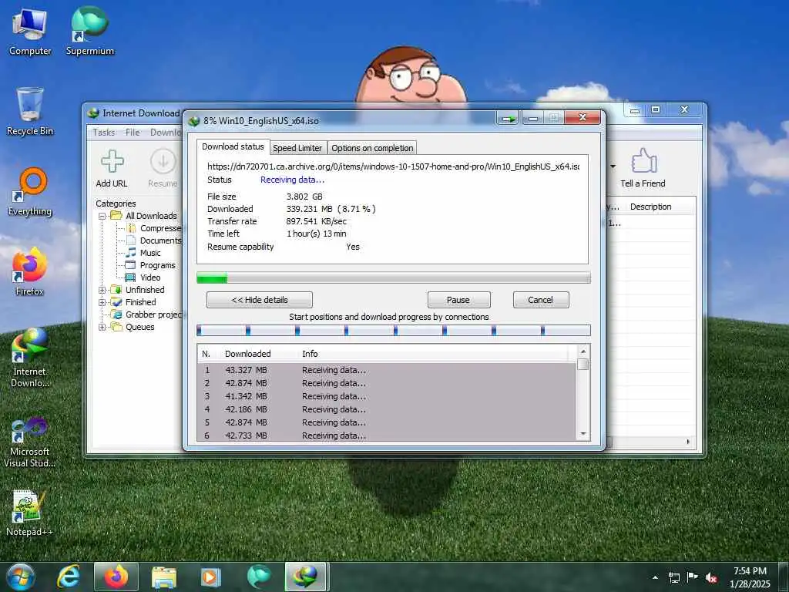
Task: Select Internet Download Manager desktop shortcut
Action: [30, 358]
